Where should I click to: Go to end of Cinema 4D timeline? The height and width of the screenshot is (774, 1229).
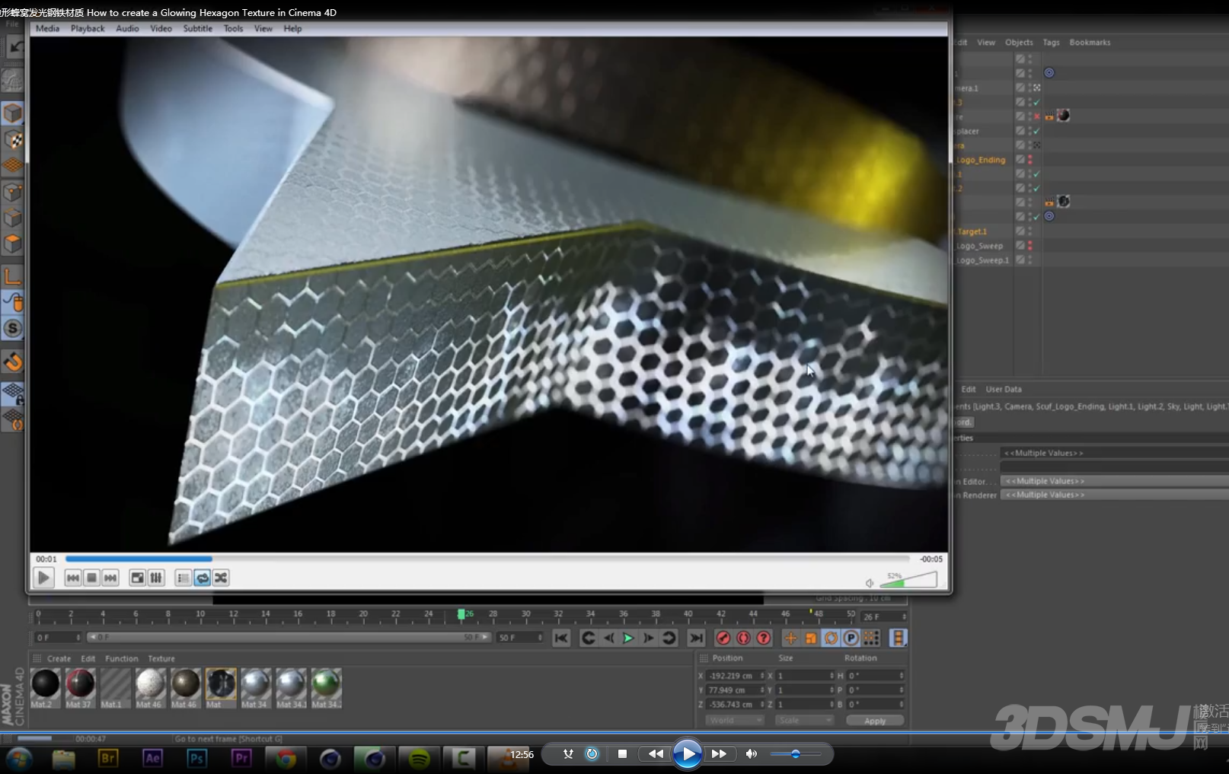(x=696, y=638)
